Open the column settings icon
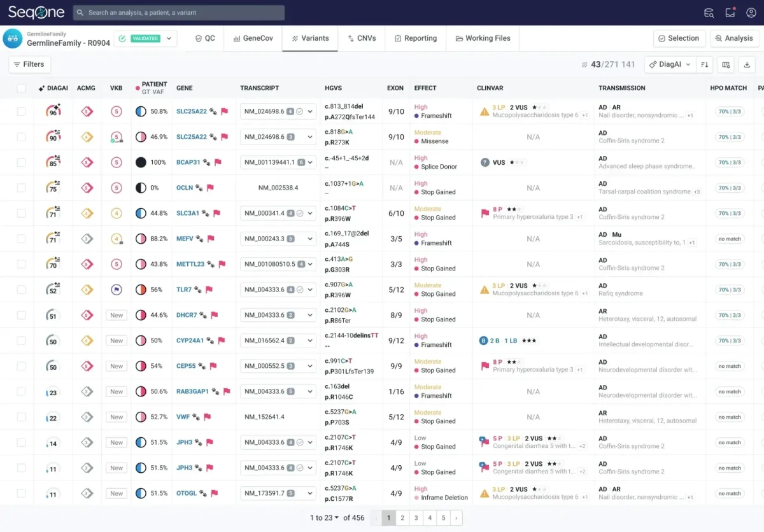Screen dimensions: 764x532 (726, 64)
